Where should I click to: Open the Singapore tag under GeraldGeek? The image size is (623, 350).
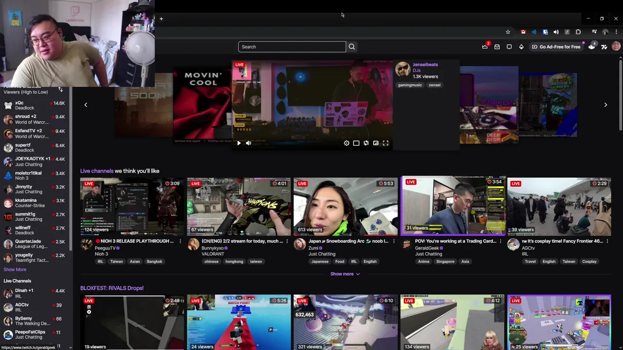pos(445,262)
